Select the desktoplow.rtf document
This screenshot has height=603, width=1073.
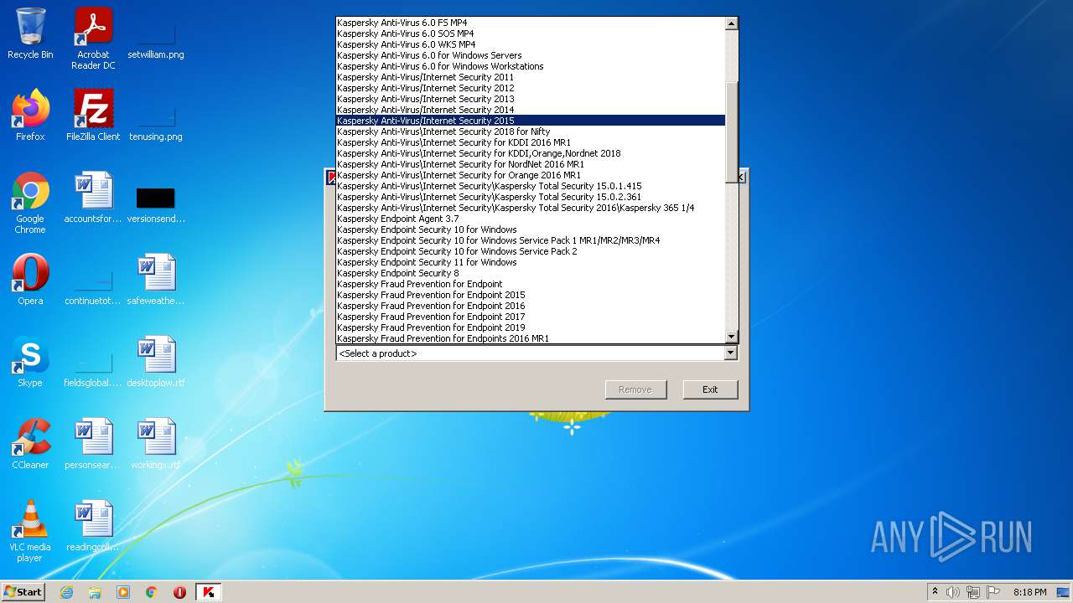[156, 362]
